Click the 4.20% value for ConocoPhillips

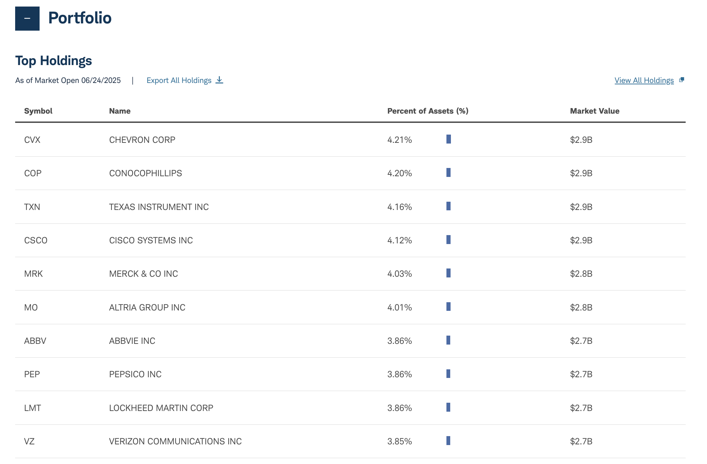click(400, 173)
